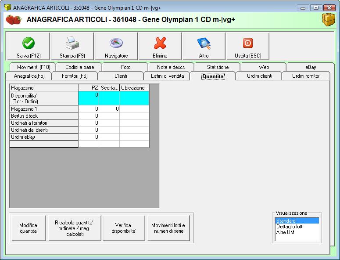Click the printer Stampa icon
This screenshot has height=260, width=340.
[x=72, y=43]
